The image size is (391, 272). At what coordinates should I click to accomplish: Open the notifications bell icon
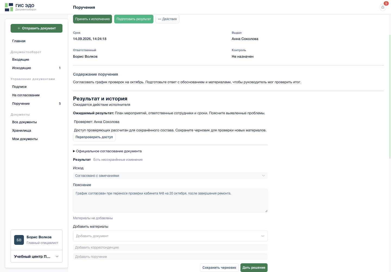(x=383, y=7)
